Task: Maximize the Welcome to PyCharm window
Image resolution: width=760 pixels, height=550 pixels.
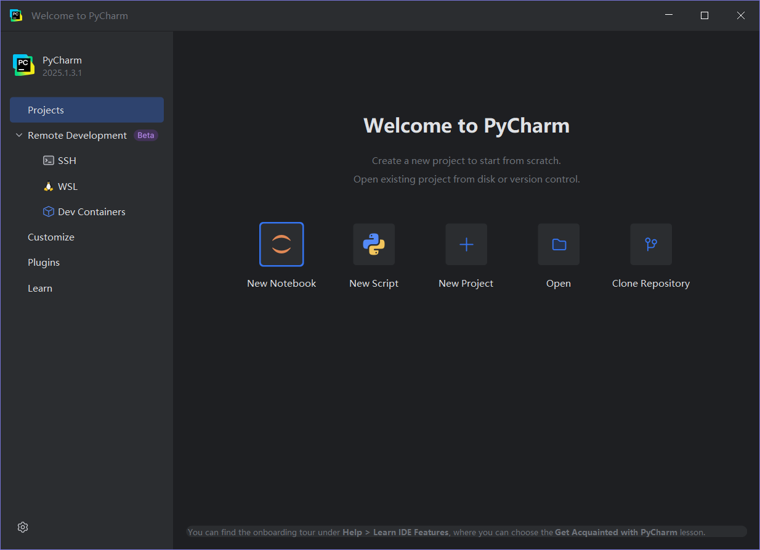Action: point(705,15)
